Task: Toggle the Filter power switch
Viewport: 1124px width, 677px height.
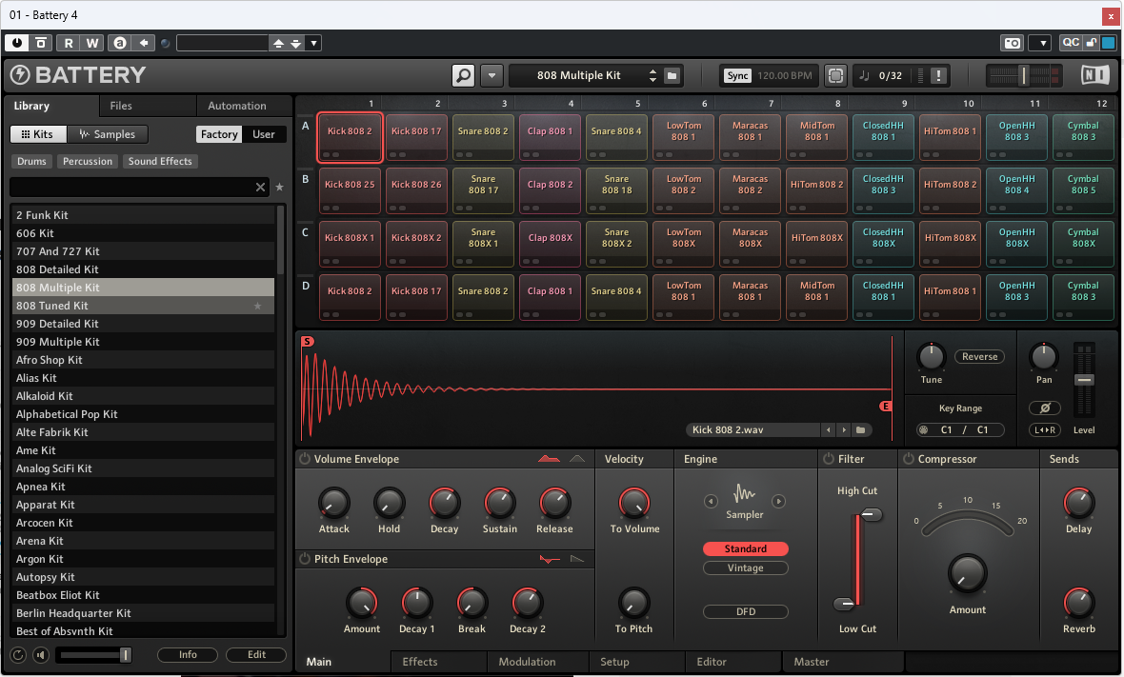Action: pyautogui.click(x=829, y=459)
